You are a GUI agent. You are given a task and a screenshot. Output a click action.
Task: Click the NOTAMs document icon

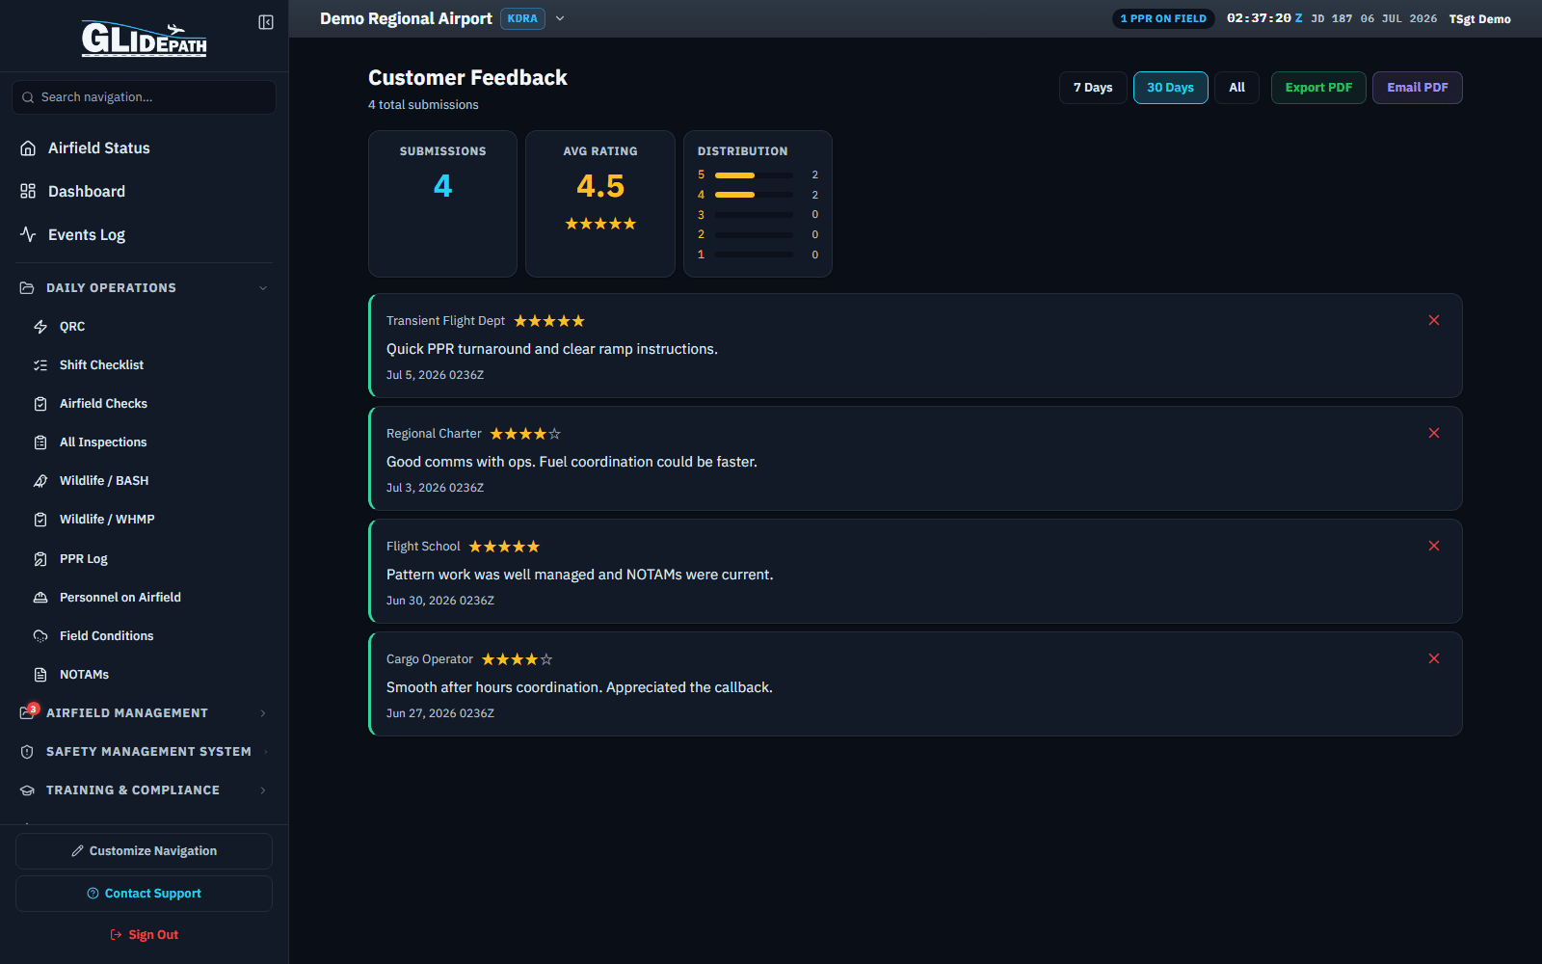(x=40, y=675)
